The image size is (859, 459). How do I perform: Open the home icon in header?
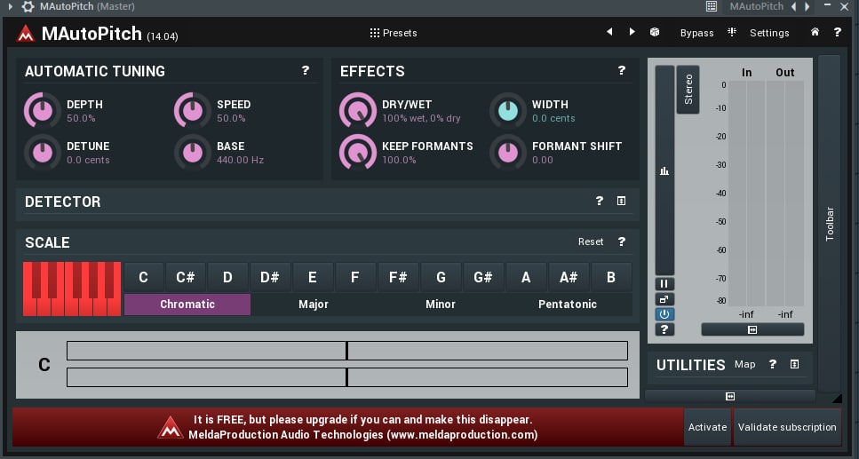click(x=815, y=32)
